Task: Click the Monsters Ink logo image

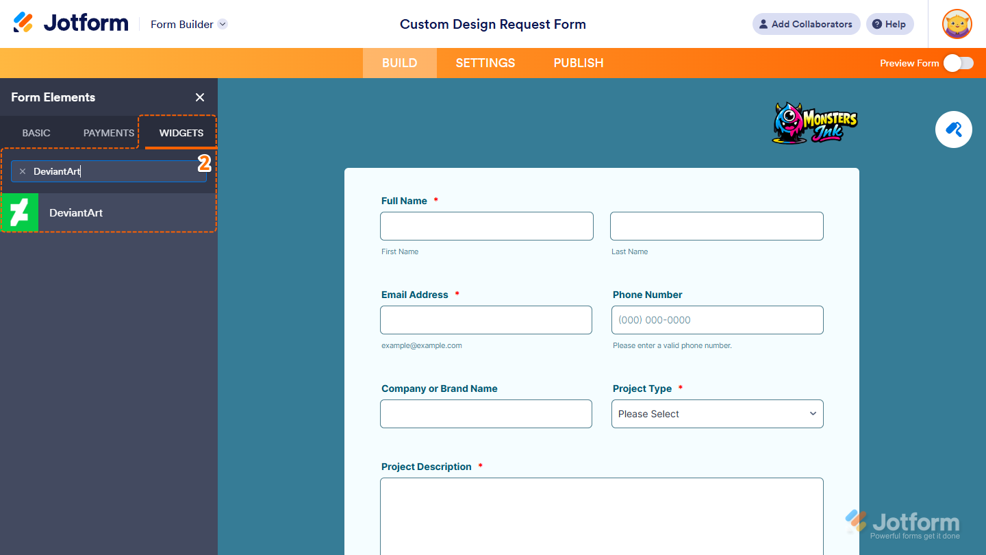Action: pyautogui.click(x=814, y=123)
